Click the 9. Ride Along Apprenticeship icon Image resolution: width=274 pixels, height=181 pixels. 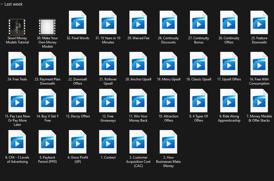pos(229,101)
